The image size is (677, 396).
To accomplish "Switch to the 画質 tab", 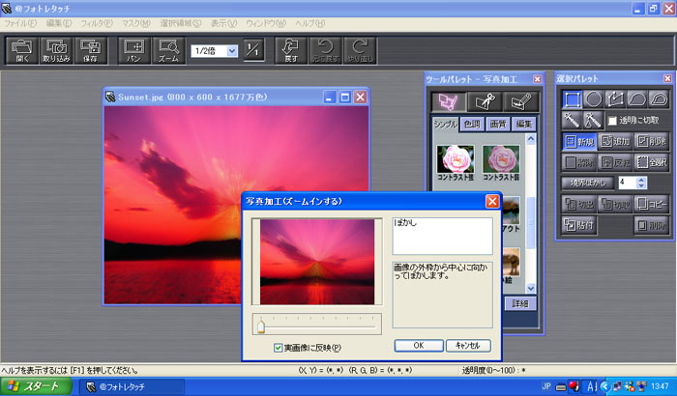I will pos(497,124).
